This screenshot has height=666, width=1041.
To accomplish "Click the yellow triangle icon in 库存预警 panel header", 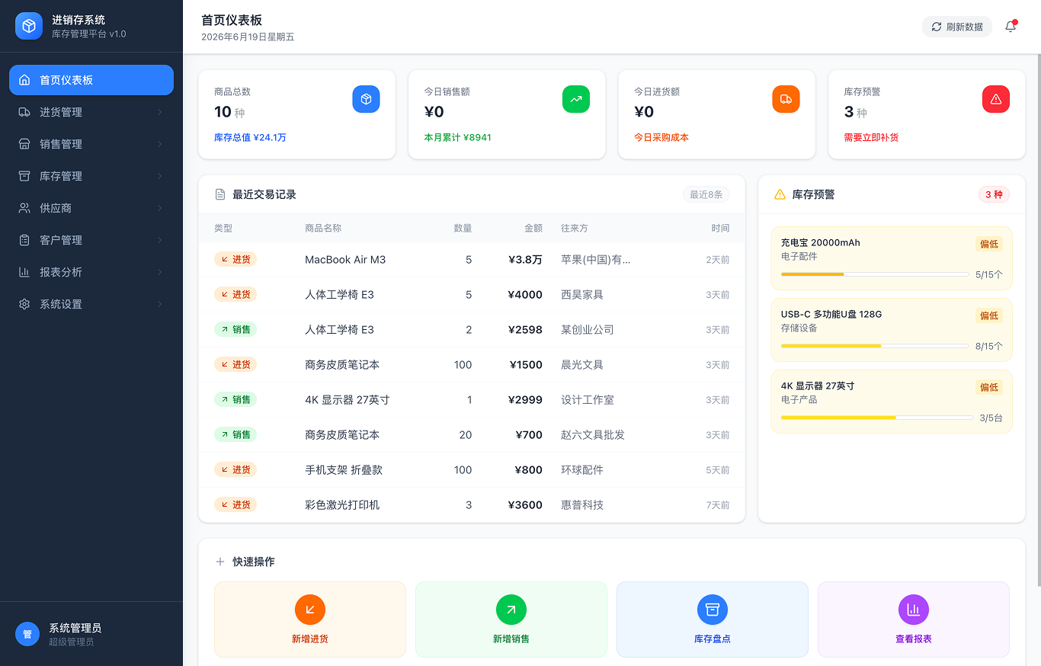I will [x=780, y=194].
